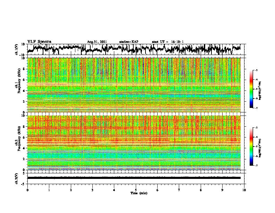Click time axis tick label "7"
The width and height of the screenshot is (275, 213).
[179, 190]
